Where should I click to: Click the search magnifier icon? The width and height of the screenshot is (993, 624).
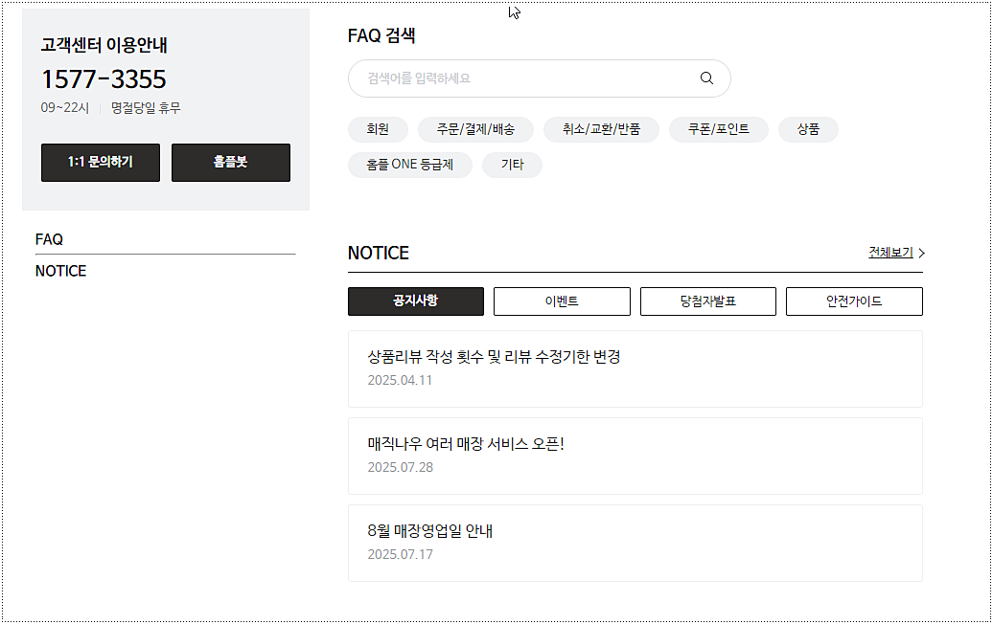706,78
